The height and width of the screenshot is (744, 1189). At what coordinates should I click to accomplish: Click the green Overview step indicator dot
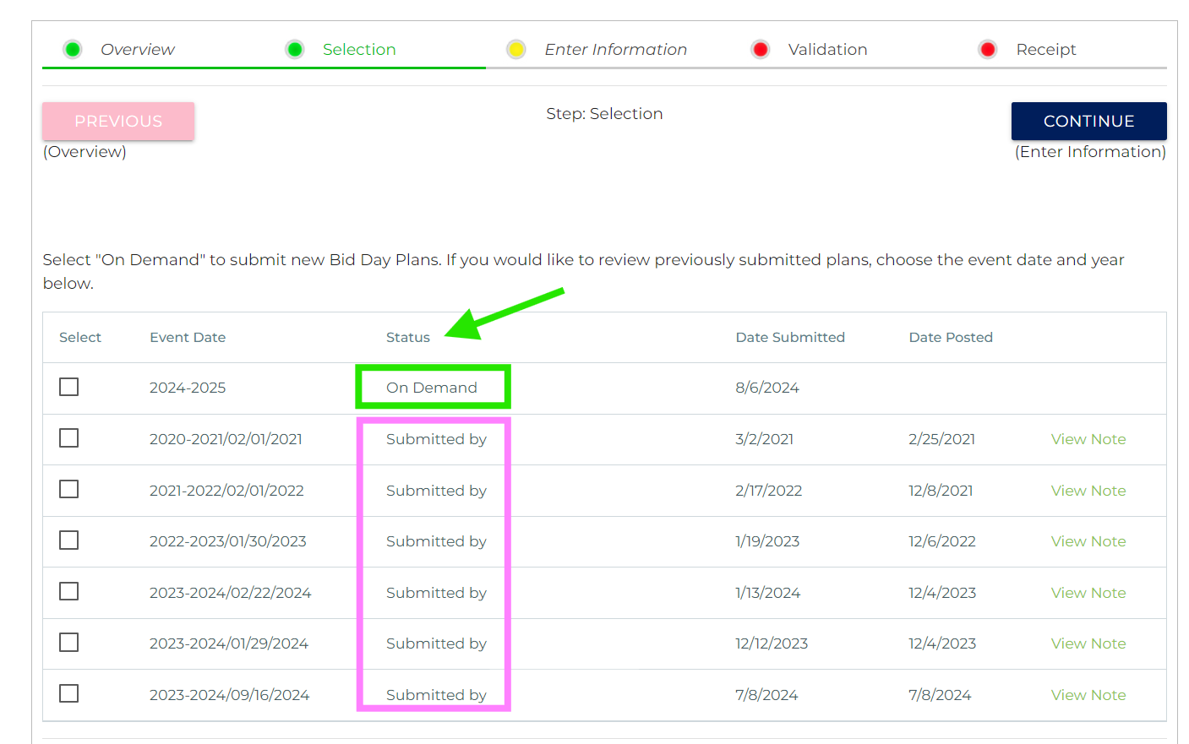pos(73,50)
